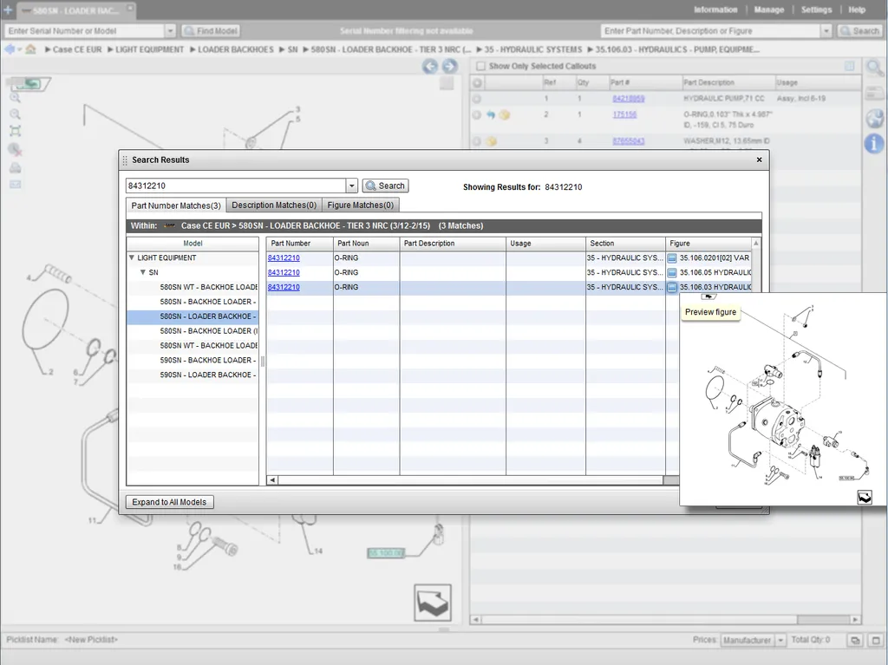This screenshot has height=665, width=888.
Task: Click the globe icon in right sidebar
Action: point(874,118)
